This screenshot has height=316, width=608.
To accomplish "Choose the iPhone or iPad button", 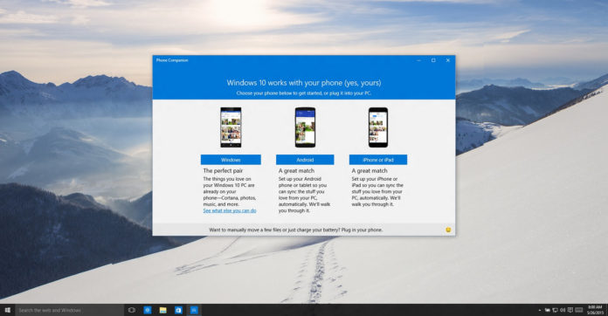I will click(378, 160).
